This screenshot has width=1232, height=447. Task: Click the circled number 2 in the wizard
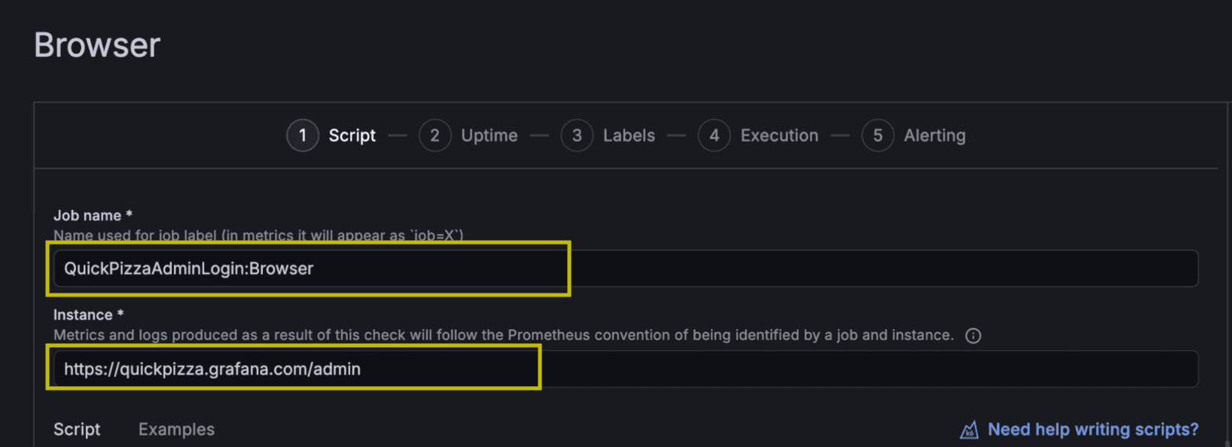point(435,135)
